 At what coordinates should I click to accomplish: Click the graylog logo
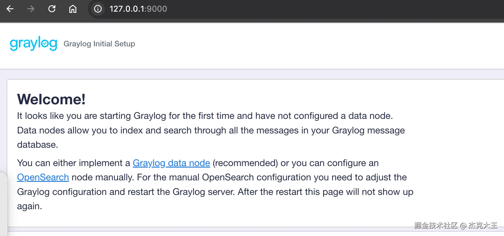coord(34,44)
